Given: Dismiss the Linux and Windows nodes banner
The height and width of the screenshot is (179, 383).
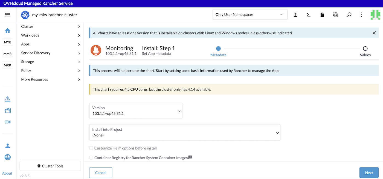Looking at the screenshot, I should (x=374, y=33).
